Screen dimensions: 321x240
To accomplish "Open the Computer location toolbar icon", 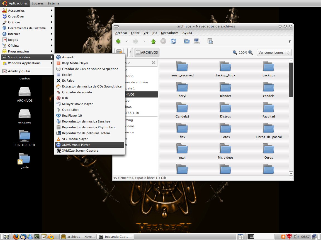I will pyautogui.click(x=196, y=41).
